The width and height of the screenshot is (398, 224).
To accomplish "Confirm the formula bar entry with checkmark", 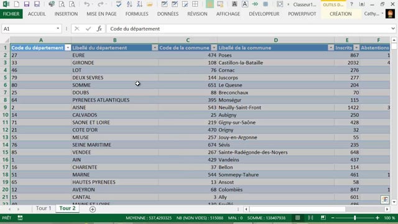I will 88,29.
